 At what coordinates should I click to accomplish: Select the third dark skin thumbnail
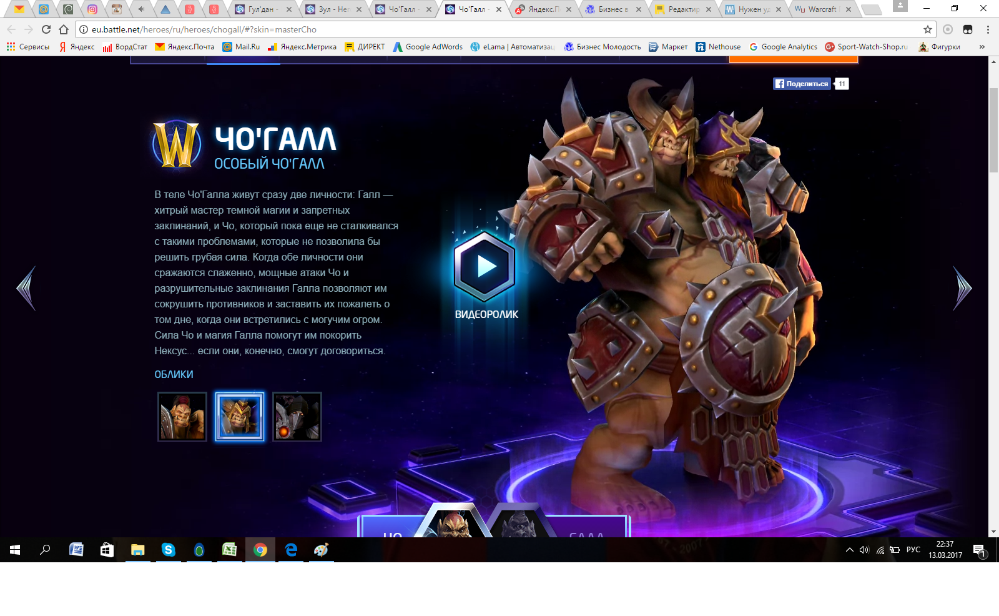297,417
